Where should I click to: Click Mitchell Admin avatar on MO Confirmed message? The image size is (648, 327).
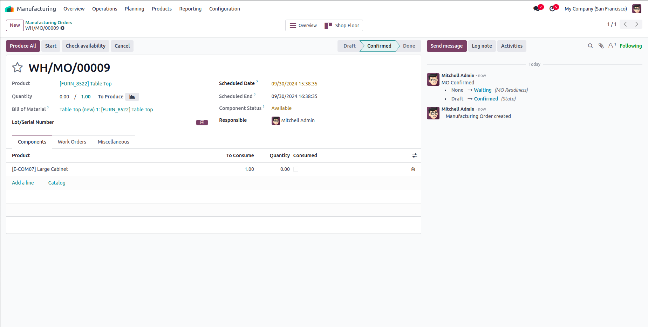point(433,79)
